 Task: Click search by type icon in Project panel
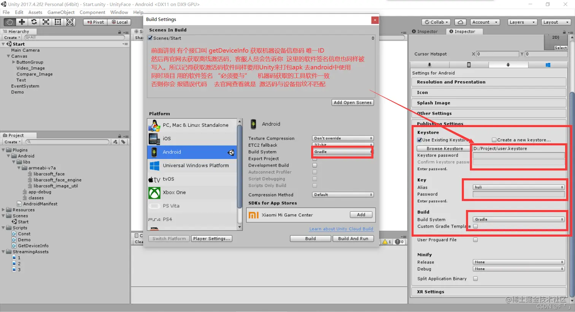point(115,142)
